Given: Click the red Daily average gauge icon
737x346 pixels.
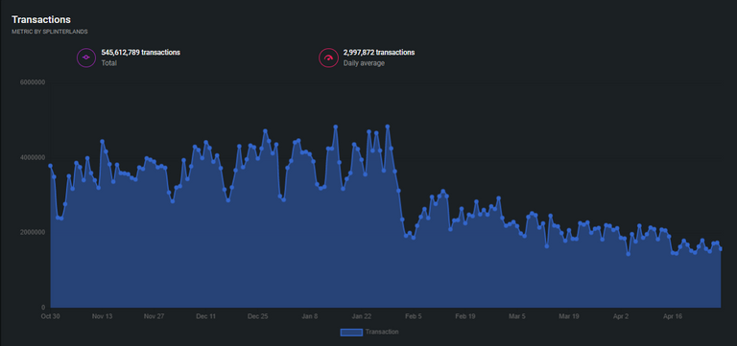Looking at the screenshot, I should (328, 58).
